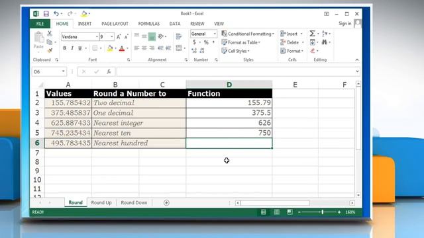The width and height of the screenshot is (424, 238).
Task: Switch to the FORMULAS tab
Action: (148, 24)
